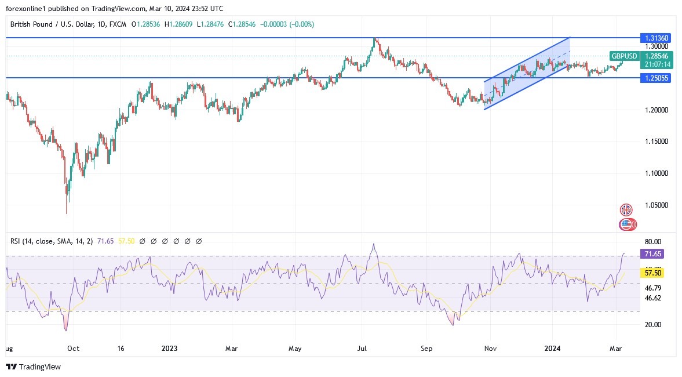Click the '2024' label on the time axis

coord(552,349)
